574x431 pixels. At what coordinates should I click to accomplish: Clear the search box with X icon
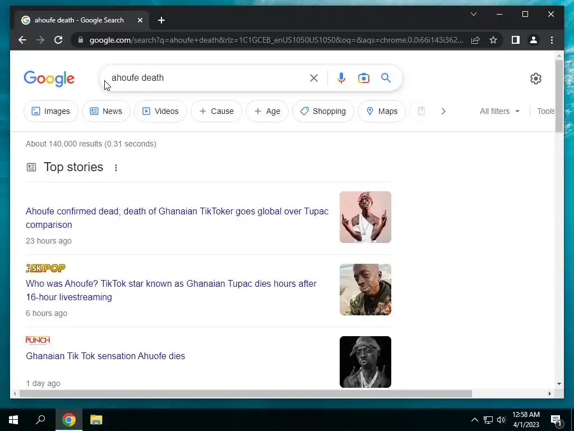[x=314, y=78]
